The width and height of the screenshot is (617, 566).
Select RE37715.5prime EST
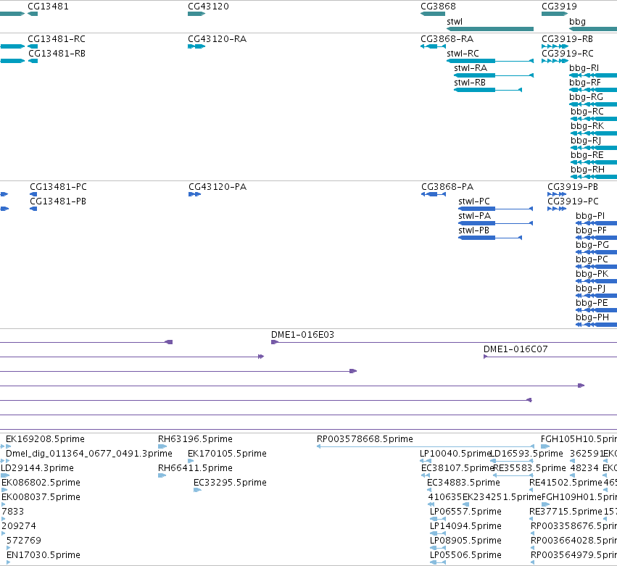(566, 512)
